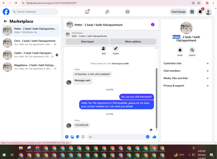The image size is (217, 159).
Task: Open the account profile avatar menu
Action: pos(208,12)
